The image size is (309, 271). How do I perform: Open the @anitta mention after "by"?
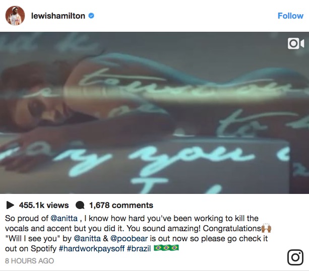pyautogui.click(x=87, y=238)
